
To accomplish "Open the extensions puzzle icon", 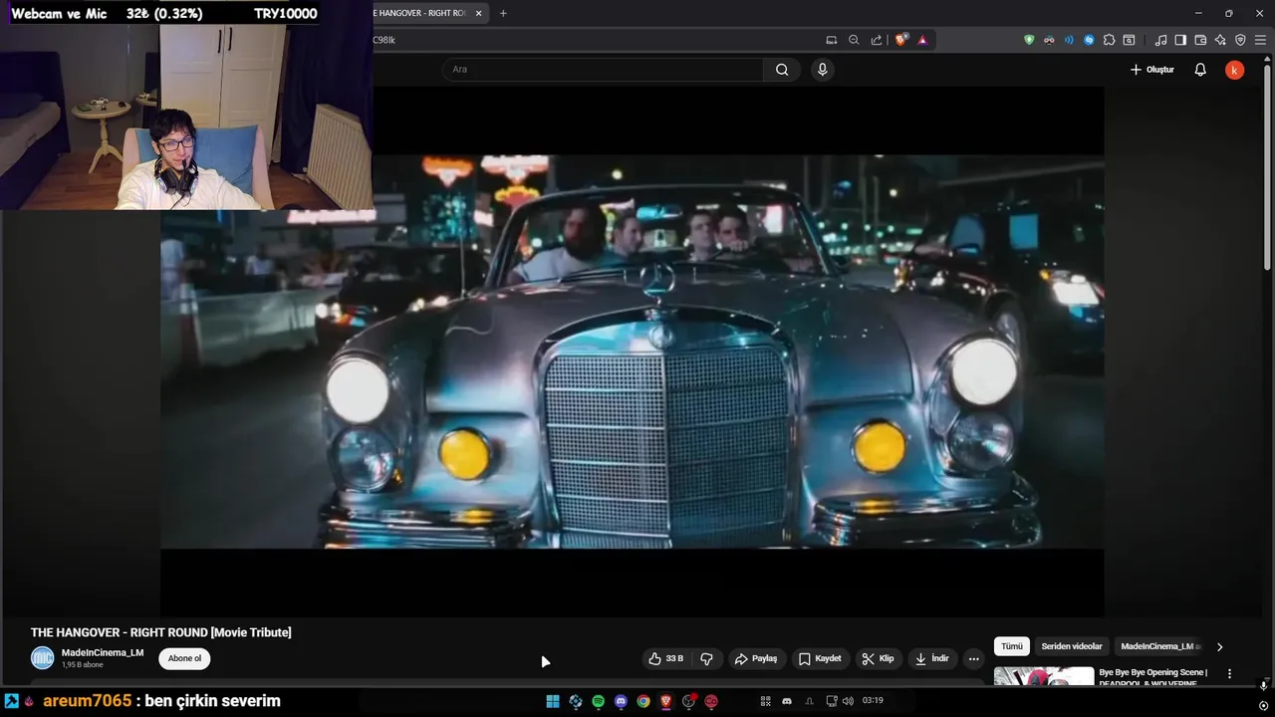I will click(x=1109, y=40).
